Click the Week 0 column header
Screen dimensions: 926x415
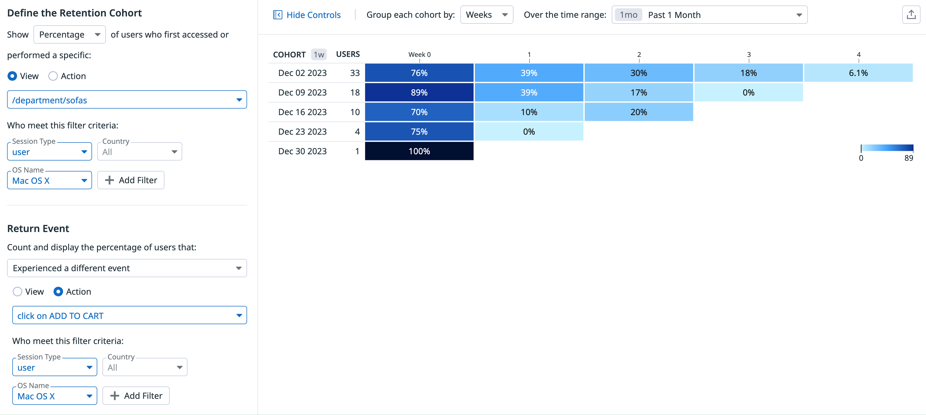tap(419, 55)
